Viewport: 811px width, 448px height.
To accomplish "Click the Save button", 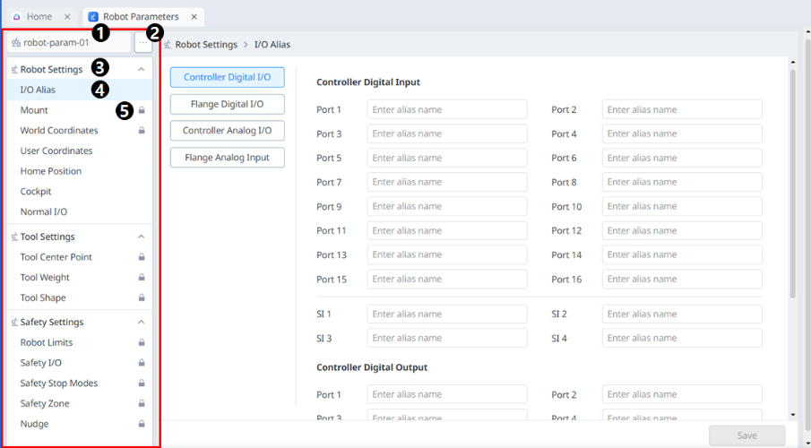I will click(746, 435).
